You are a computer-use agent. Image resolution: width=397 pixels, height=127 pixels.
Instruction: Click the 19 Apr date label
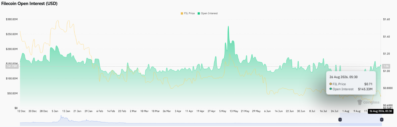click(x=200, y=111)
